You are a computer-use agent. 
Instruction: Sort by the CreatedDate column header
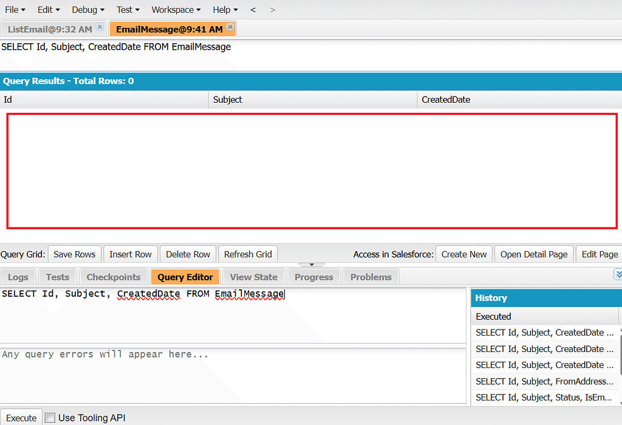tap(520, 100)
